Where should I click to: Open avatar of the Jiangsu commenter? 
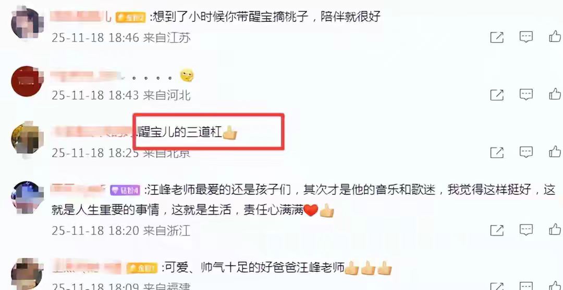(27, 23)
